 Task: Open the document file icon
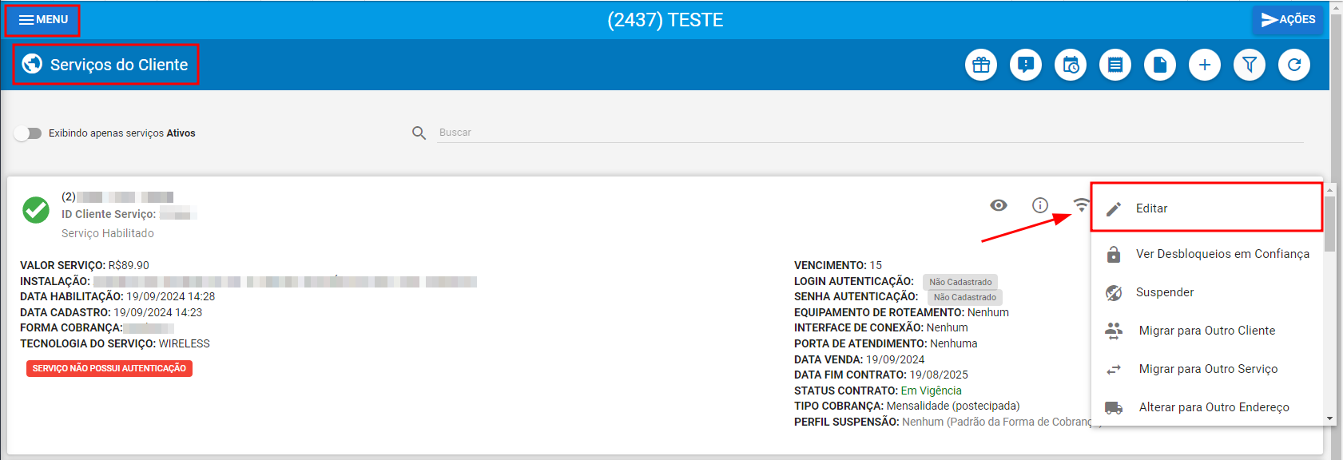coord(1160,65)
